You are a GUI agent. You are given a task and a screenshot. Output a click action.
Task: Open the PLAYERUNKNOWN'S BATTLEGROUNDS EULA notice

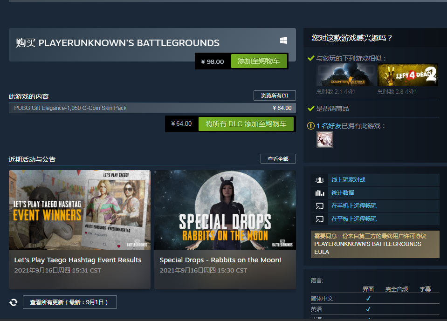point(375,244)
